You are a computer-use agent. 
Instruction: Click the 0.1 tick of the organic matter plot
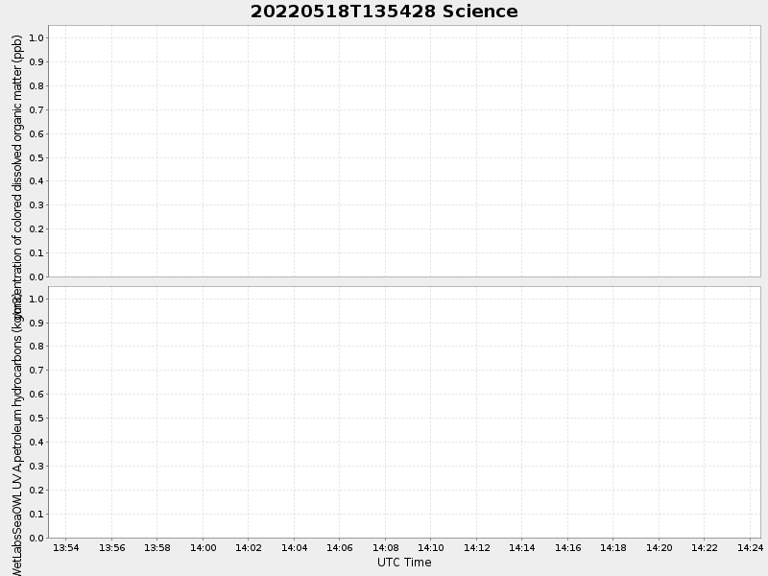[x=36, y=253]
